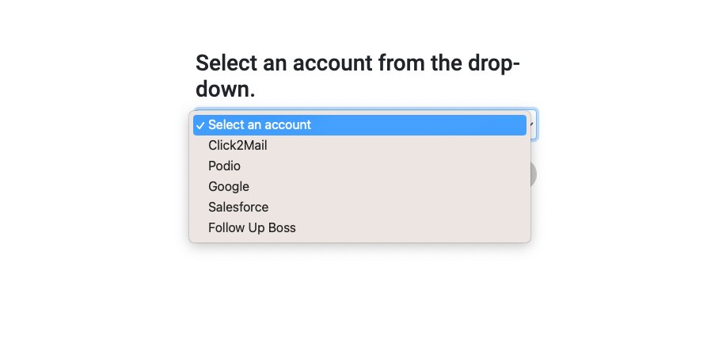Select Click2Mail from the account list

tap(238, 146)
